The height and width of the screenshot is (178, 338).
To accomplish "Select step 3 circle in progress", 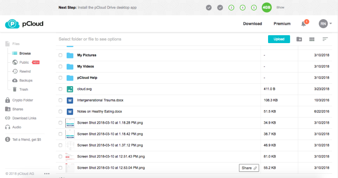I will pyautogui.click(x=231, y=8).
